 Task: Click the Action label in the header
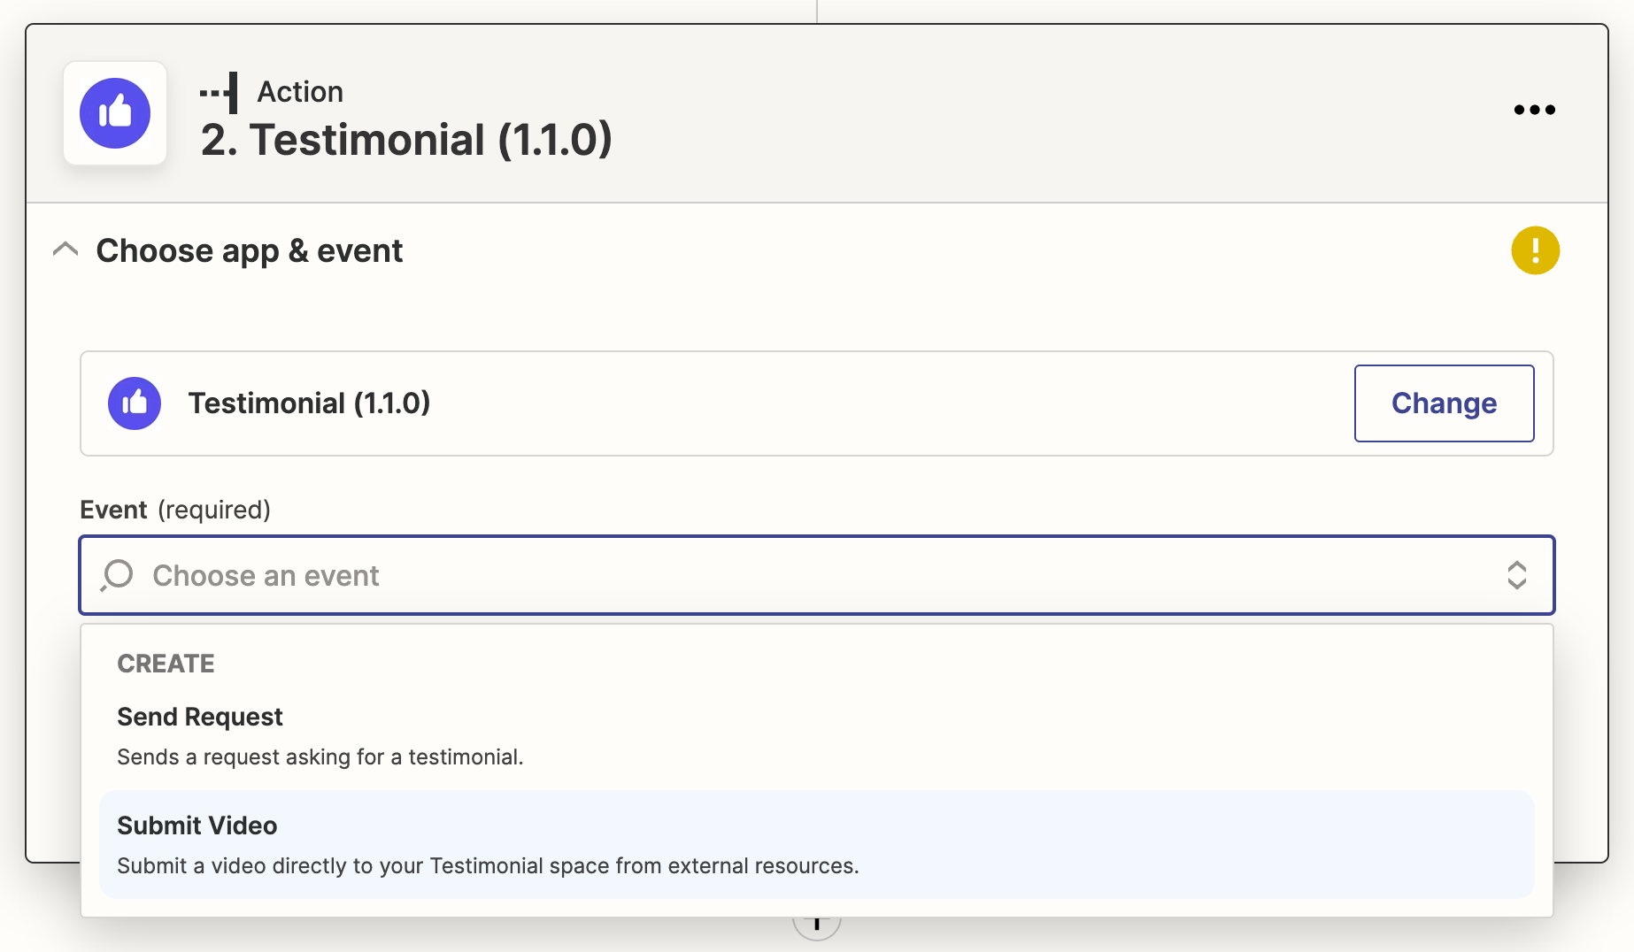[x=300, y=92]
